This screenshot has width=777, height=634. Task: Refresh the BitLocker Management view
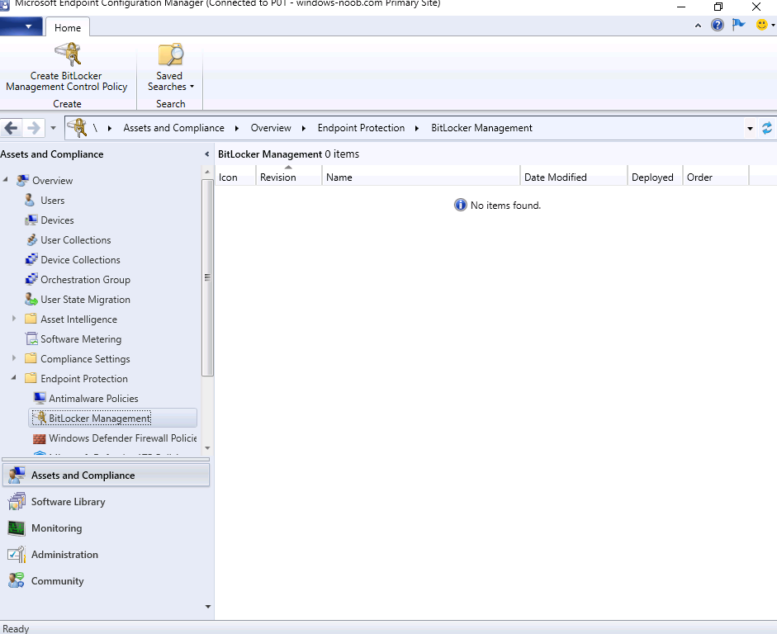pos(766,128)
